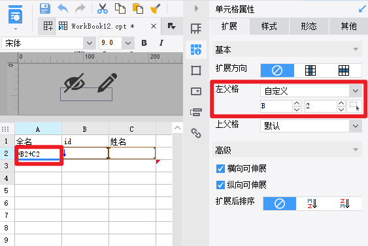Collapse the 高级 section

(x=356, y=149)
